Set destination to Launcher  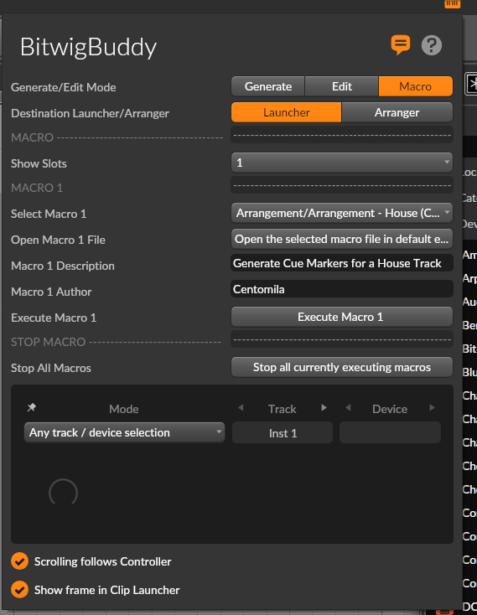(x=287, y=112)
